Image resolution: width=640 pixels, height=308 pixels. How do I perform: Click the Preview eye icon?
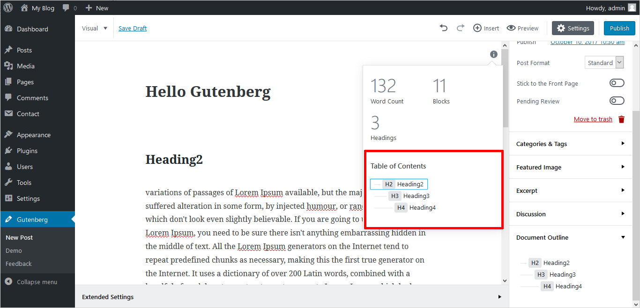(511, 28)
